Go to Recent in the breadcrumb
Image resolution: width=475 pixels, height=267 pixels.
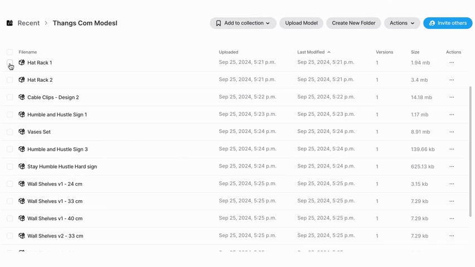coord(28,23)
